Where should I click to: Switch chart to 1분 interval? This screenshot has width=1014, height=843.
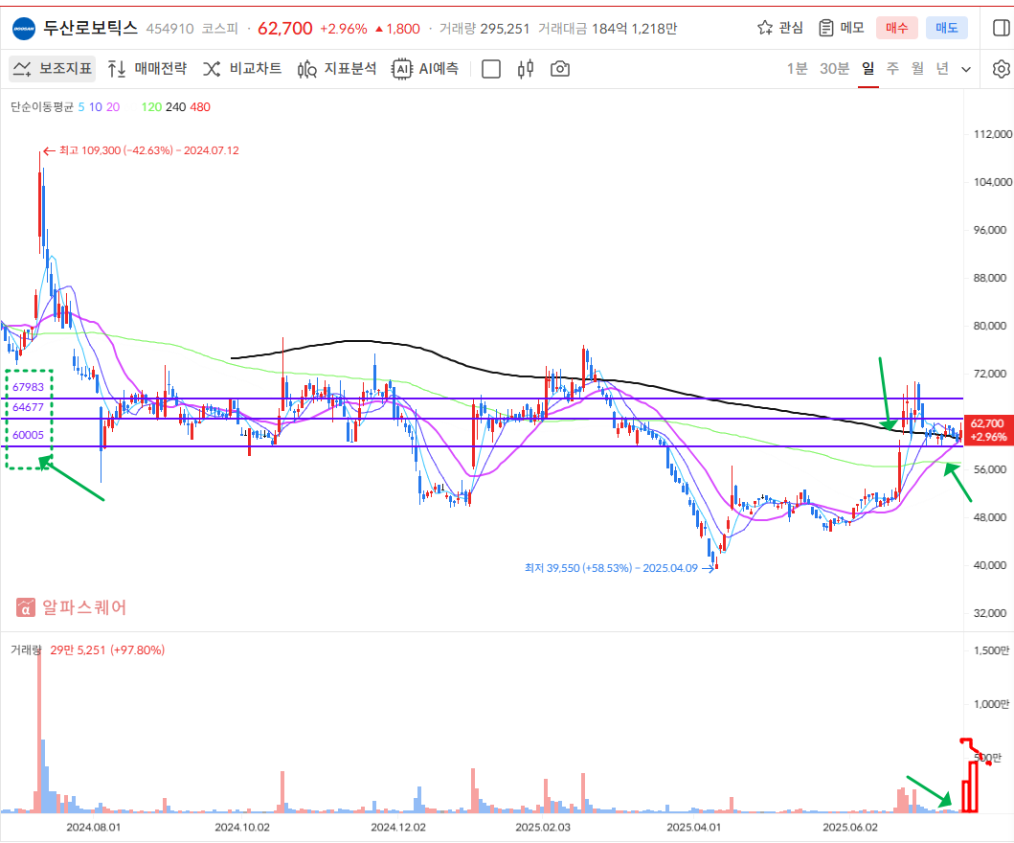[797, 69]
